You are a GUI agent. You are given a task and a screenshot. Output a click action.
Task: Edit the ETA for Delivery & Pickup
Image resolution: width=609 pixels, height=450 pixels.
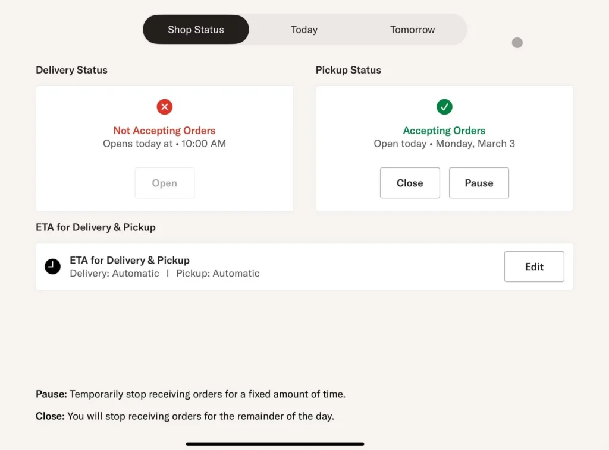coord(534,267)
